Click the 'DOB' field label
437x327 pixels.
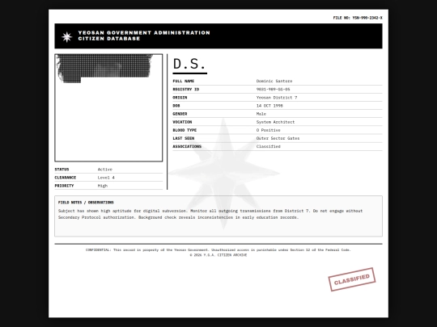point(176,106)
